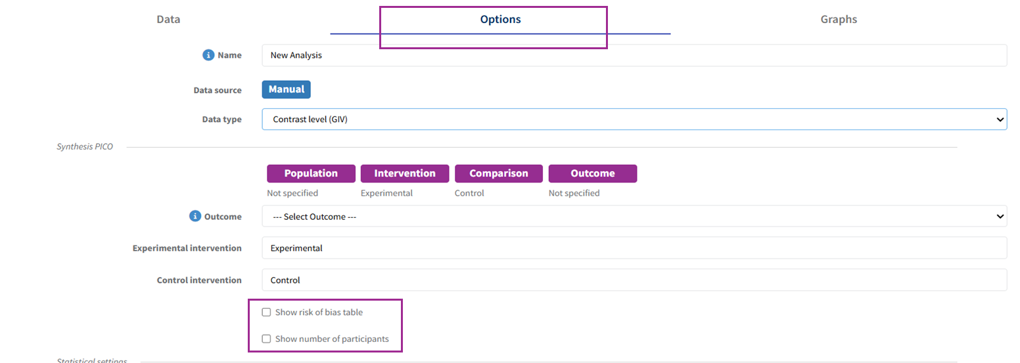Click the Show risk of bias table label
Screen dimensions: 1020x363
(319, 312)
